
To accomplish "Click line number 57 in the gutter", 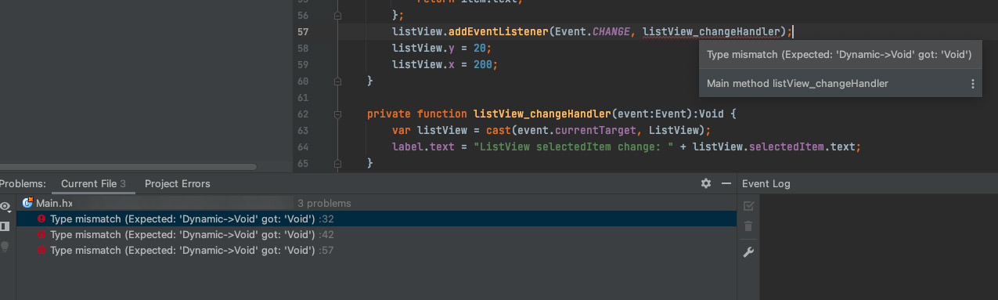I will pos(303,32).
